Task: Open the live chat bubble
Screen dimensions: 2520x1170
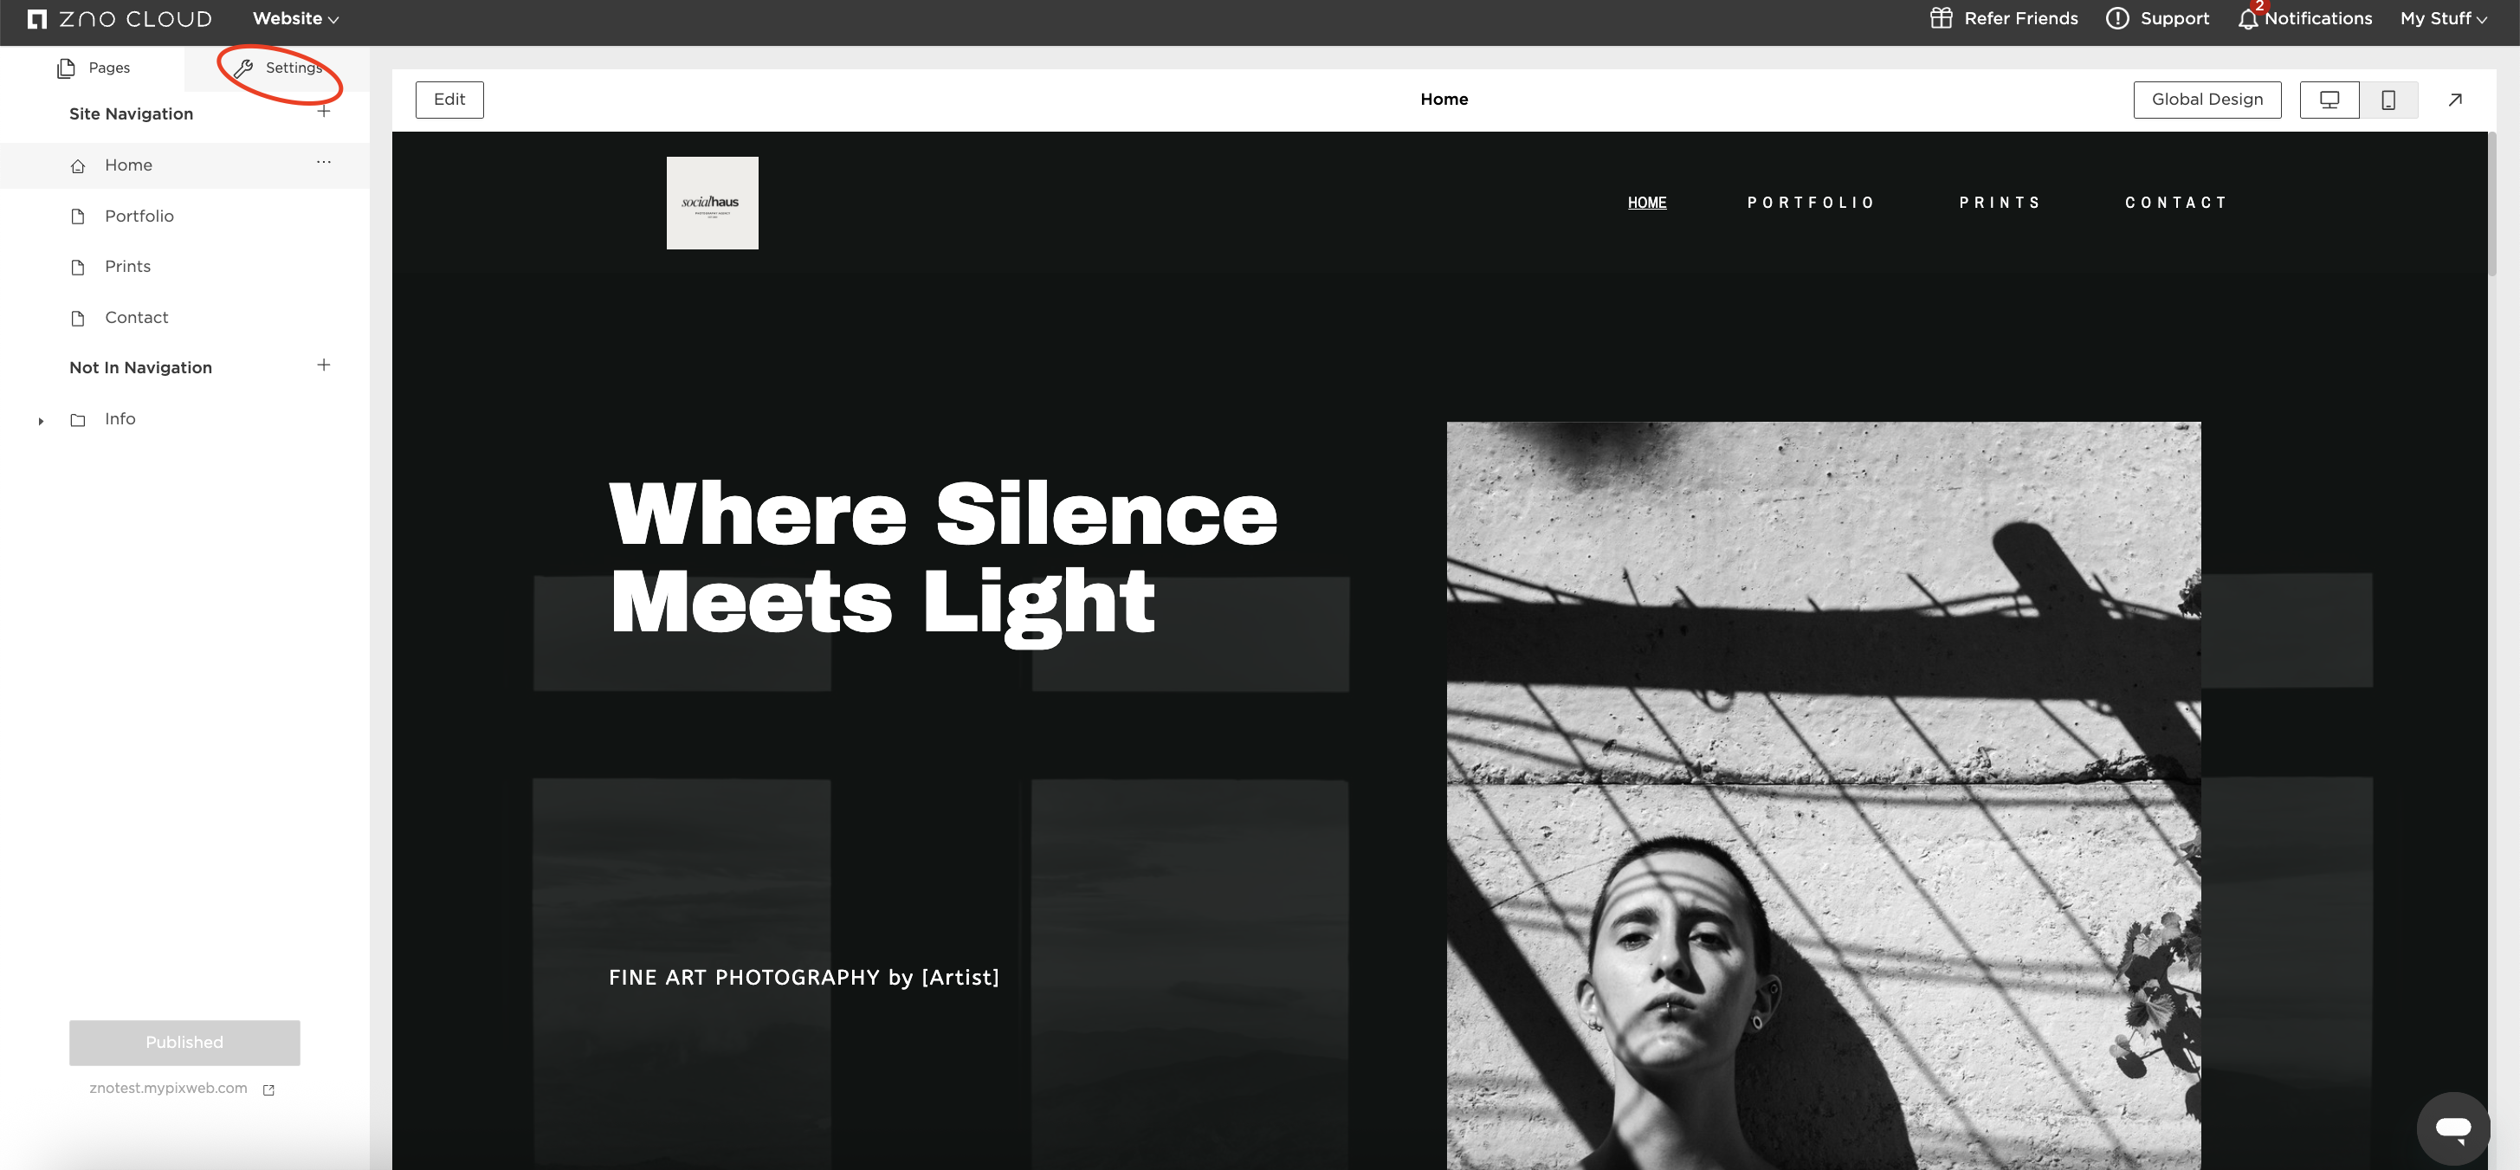Action: click(x=2452, y=1128)
